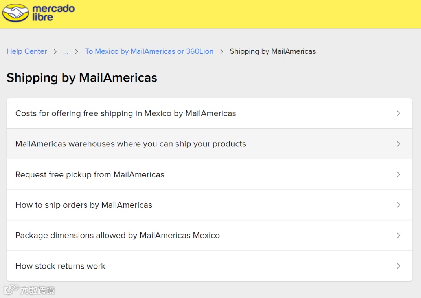421x298 pixels.
Task: Click the last breadcrumb item 'Shipping by MailAmericas'
Action: (x=272, y=51)
